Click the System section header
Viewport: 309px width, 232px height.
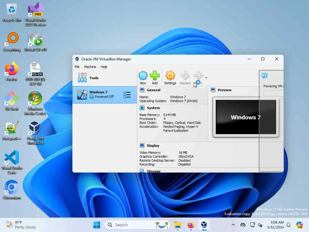[153, 108]
